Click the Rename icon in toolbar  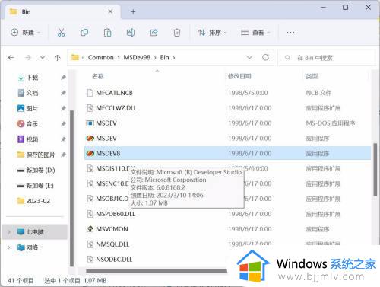(x=131, y=33)
